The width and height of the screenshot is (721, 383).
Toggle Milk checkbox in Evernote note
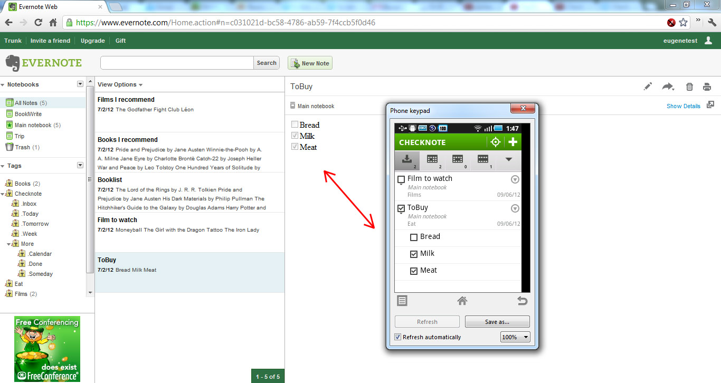pos(295,136)
